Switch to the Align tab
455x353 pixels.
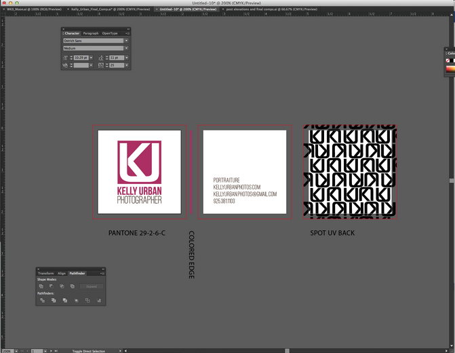(x=61, y=274)
